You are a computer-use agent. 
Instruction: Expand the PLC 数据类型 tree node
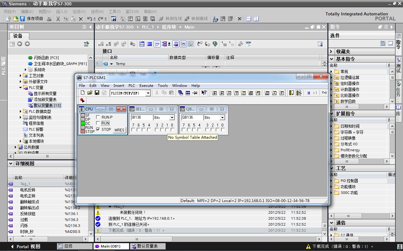click(x=21, y=111)
